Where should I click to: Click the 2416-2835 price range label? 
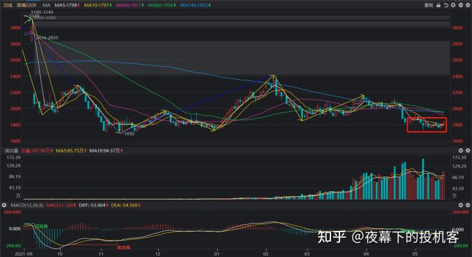(47, 38)
